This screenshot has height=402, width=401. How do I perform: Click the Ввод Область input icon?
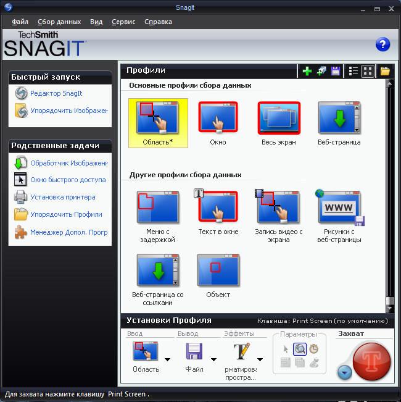(x=146, y=351)
